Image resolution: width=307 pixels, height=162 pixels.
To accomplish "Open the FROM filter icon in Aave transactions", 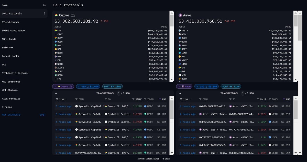I will coord(200,99).
